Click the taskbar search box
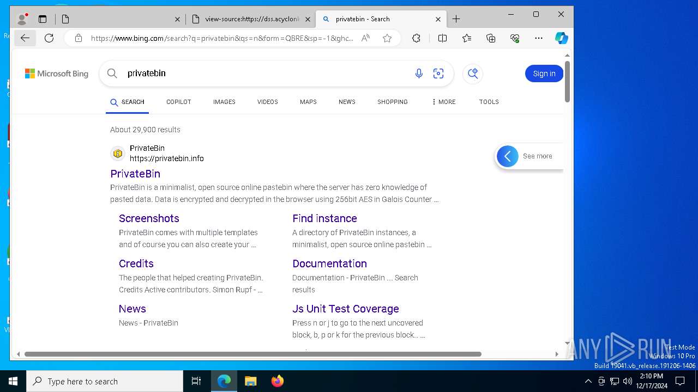 (105, 381)
